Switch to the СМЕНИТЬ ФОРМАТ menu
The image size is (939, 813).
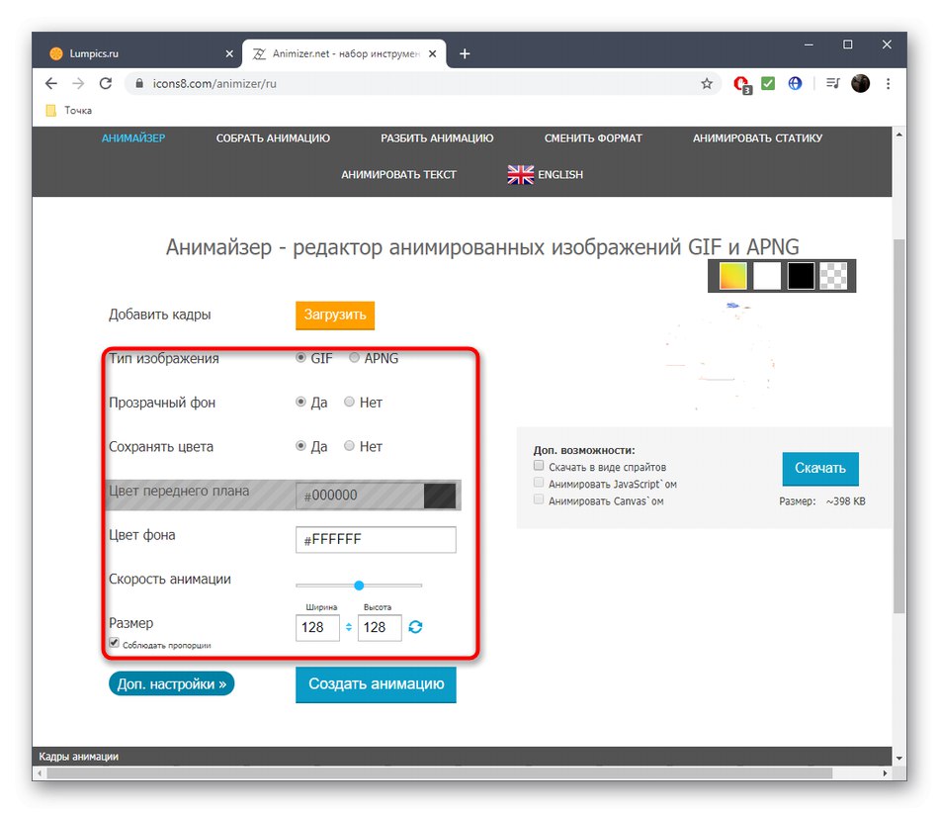point(593,138)
